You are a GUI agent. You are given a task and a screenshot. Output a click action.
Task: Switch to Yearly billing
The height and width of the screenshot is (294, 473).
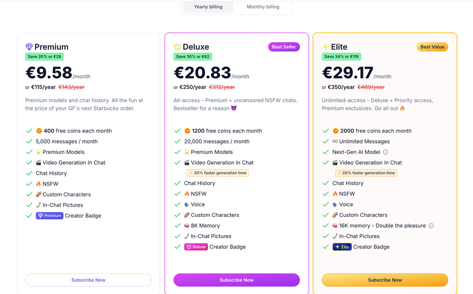coord(208,7)
